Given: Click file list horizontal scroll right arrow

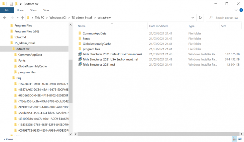Looking at the screenshot, I should (x=242, y=134).
